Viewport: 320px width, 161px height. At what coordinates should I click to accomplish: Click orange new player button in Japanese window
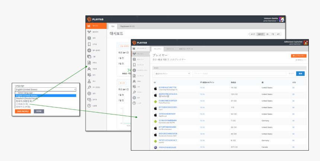pyautogui.click(x=298, y=56)
